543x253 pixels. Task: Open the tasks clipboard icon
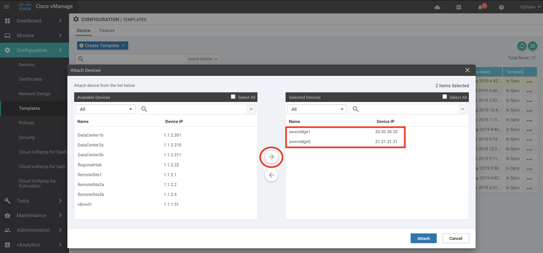coord(459,7)
